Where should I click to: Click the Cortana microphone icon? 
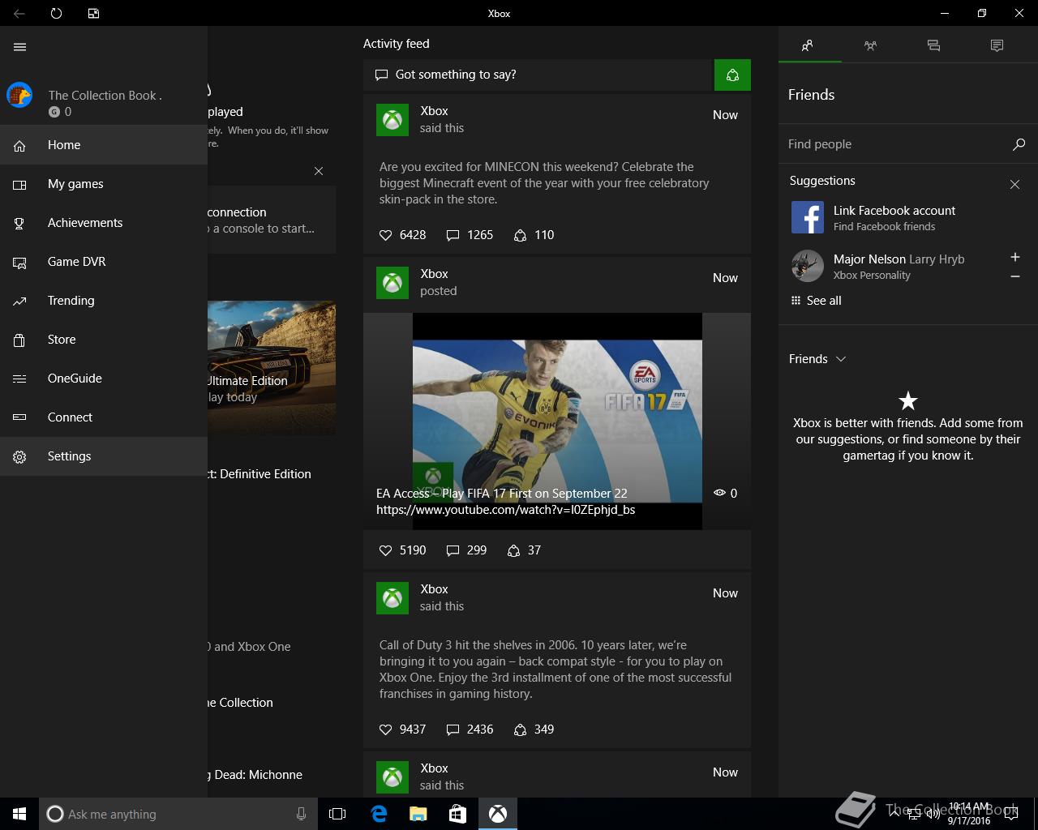coord(301,814)
